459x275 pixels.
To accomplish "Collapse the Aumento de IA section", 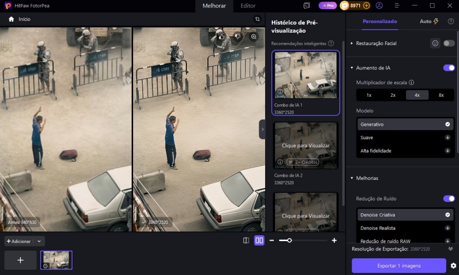I will [x=352, y=68].
